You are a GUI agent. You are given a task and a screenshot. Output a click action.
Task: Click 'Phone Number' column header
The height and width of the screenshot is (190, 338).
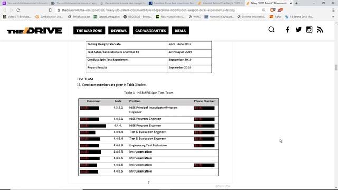(204, 101)
